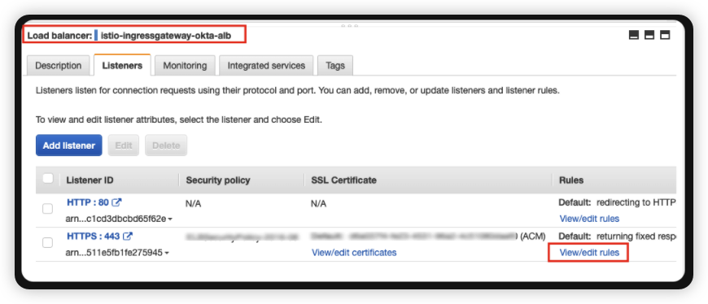
Task: Switch to the Description tab
Action: tap(59, 65)
